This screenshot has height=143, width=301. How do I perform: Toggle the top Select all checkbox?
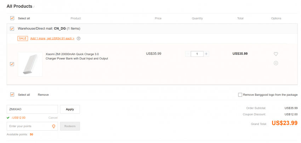coord(12,18)
